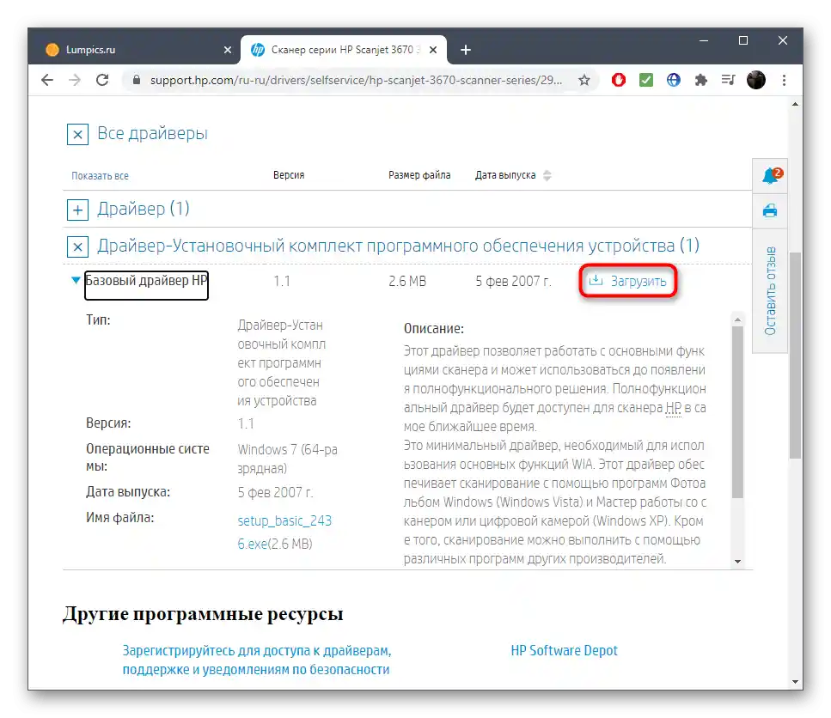831x718 pixels.
Task: Click the page vertical scrollbar thumb
Action: (x=795, y=356)
